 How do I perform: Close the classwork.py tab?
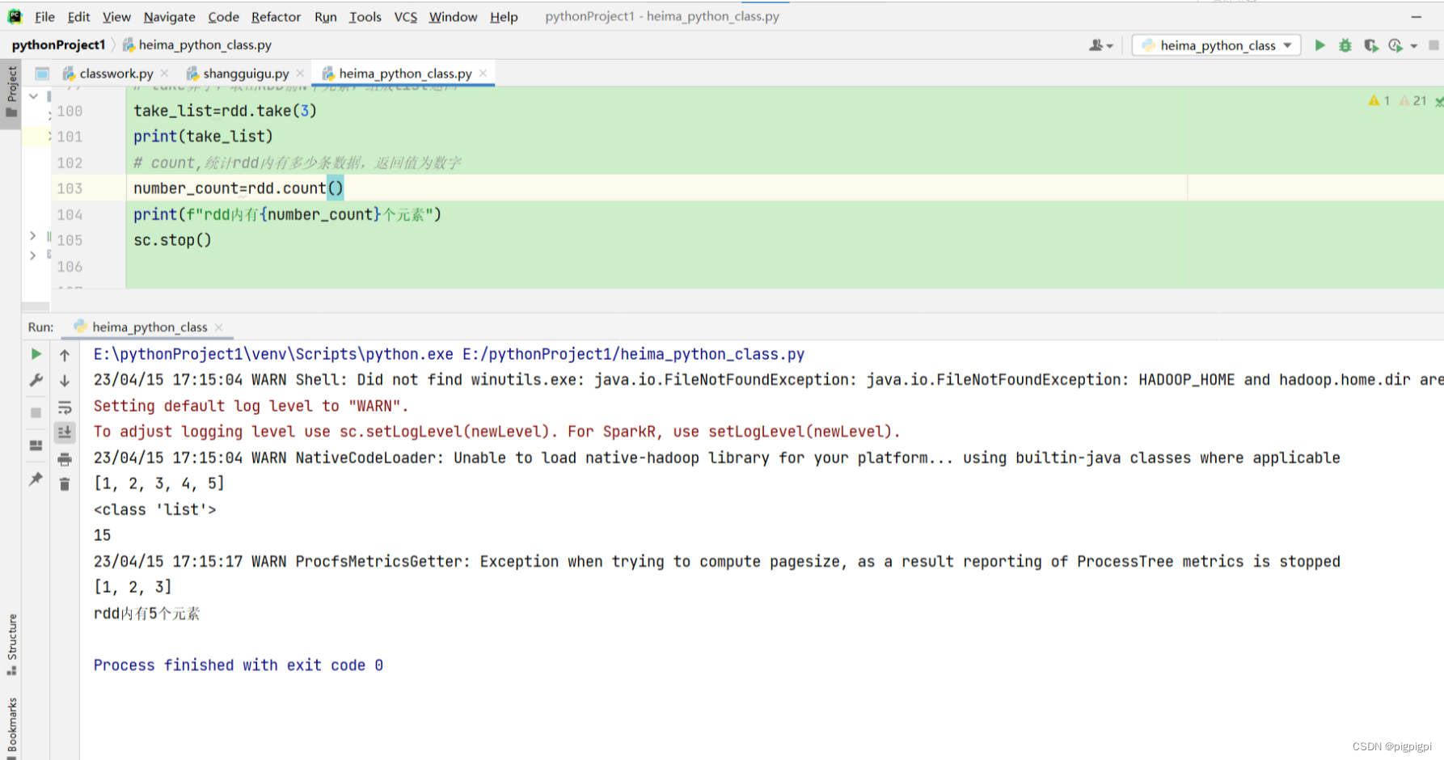pos(165,73)
